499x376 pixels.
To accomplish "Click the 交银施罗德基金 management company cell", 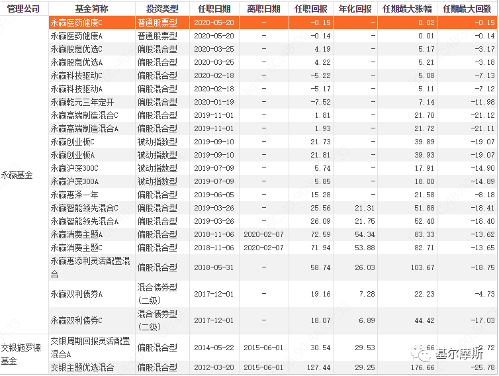I will click(x=21, y=354).
